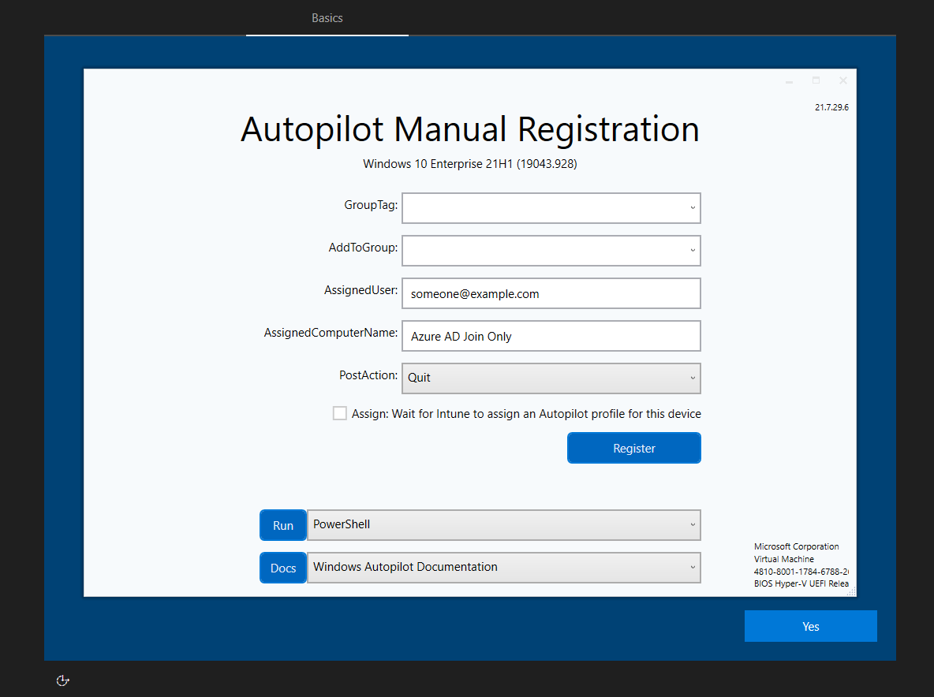Click the Virtual Machine text
Screen dimensions: 934x697
coord(784,559)
